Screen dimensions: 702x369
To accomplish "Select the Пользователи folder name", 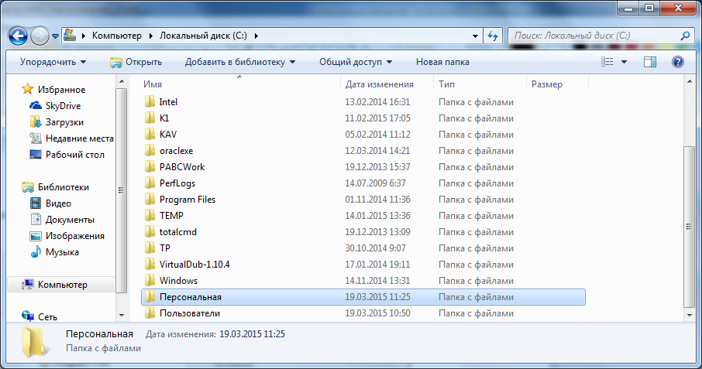I will (190, 313).
